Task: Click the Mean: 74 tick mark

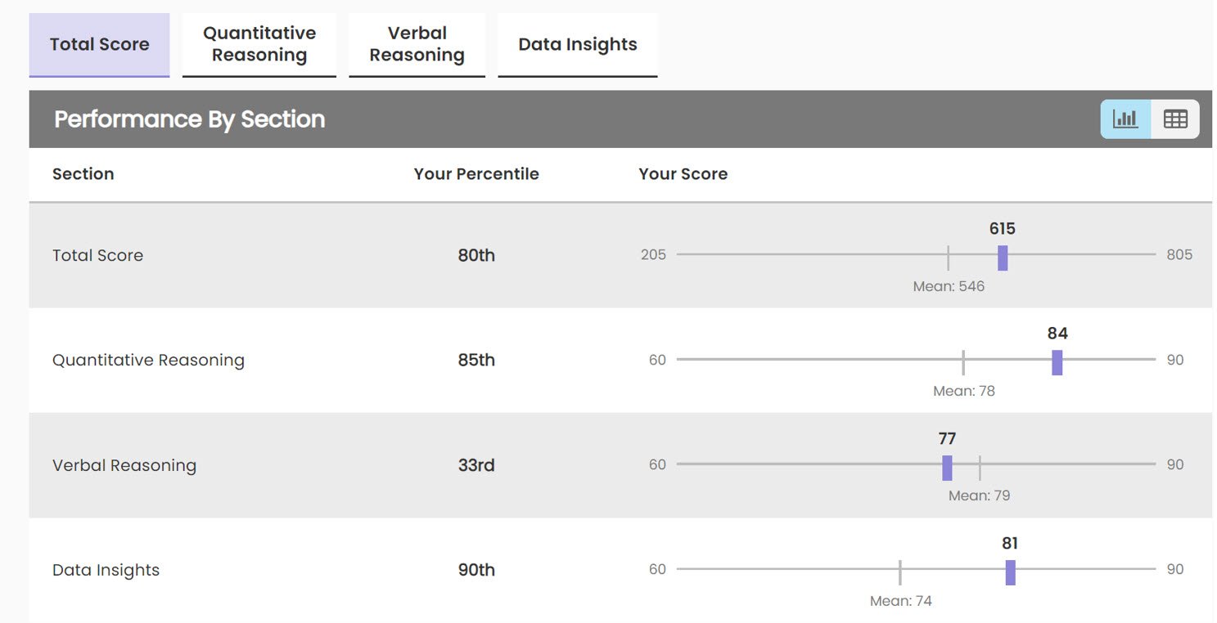Action: click(899, 572)
